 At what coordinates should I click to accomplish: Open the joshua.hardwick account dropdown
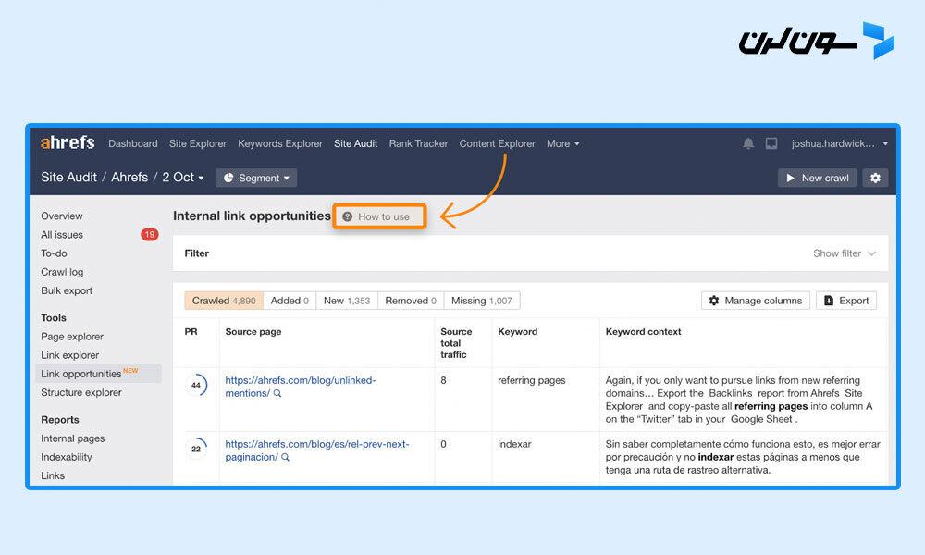[x=840, y=143]
